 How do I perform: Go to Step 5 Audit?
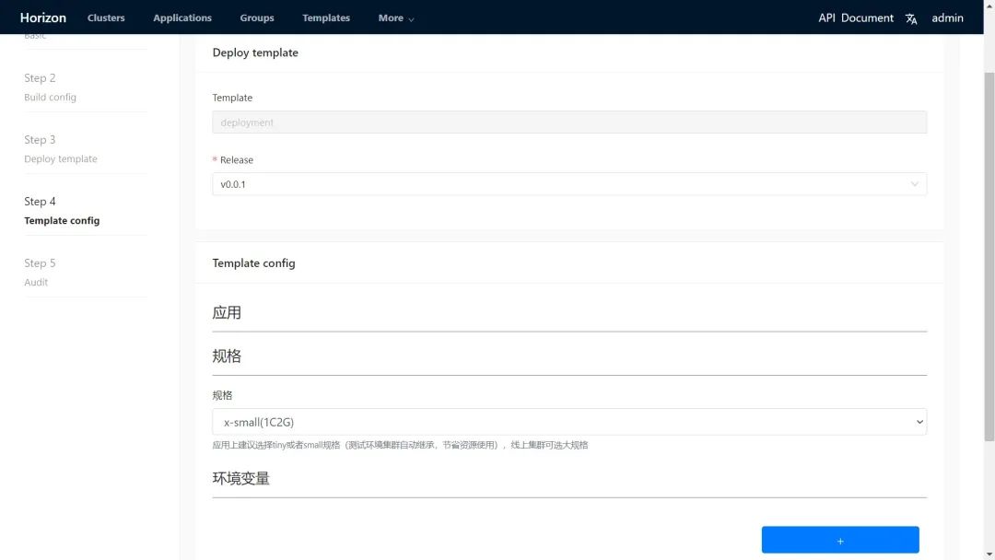tap(40, 273)
